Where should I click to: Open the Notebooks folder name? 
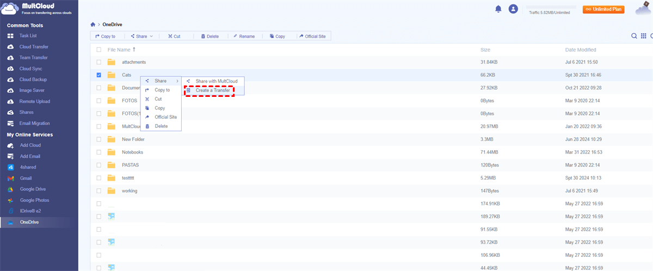[x=133, y=152]
